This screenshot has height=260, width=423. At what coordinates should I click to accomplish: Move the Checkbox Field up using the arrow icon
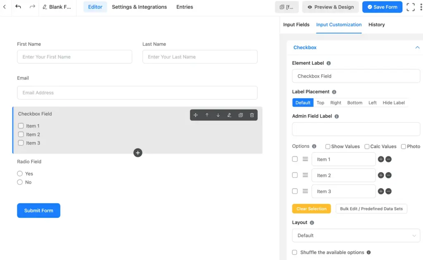click(207, 115)
